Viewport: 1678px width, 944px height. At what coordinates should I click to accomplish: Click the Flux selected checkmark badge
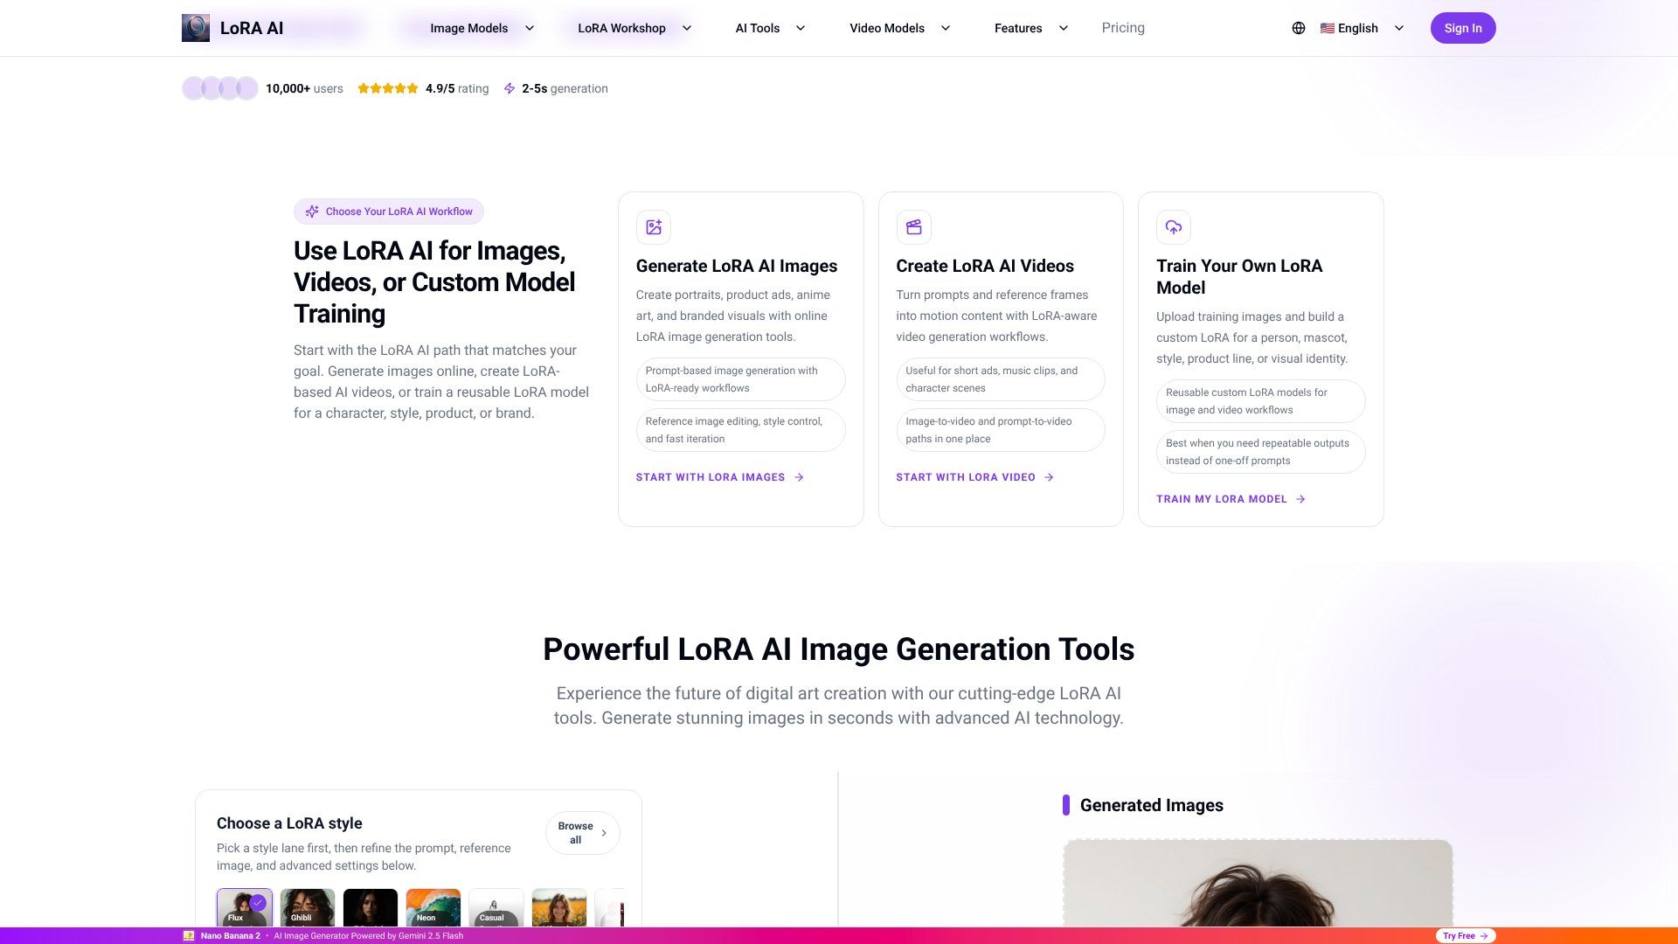(258, 903)
